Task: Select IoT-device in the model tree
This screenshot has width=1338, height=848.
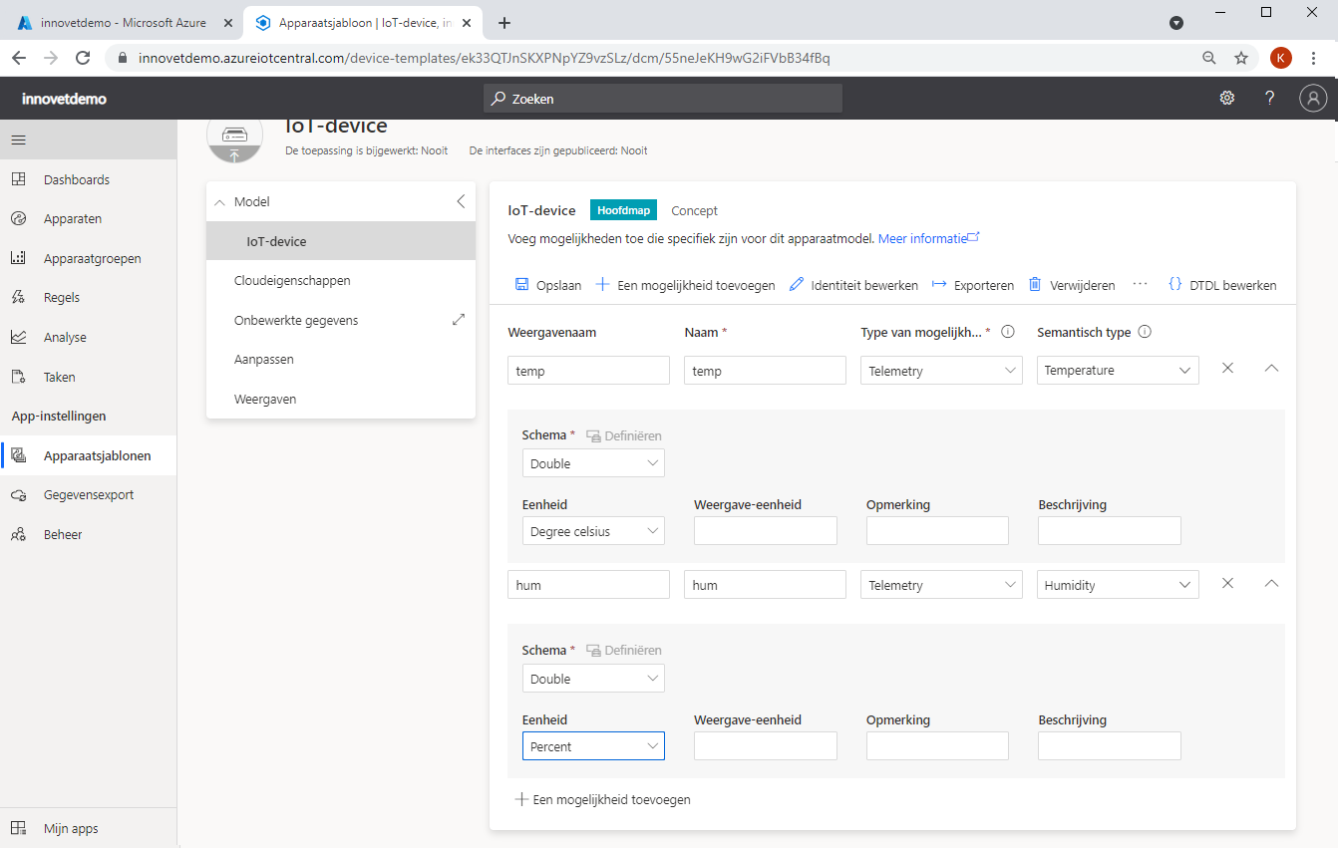Action: (341, 241)
